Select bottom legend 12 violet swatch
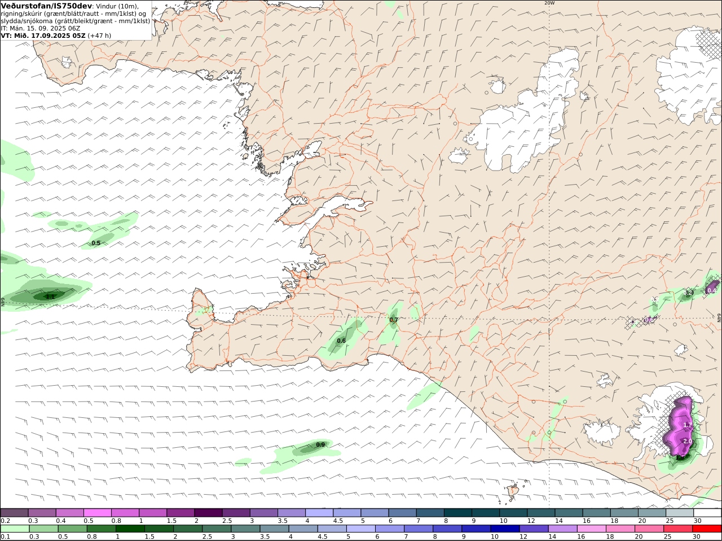 [534, 529]
